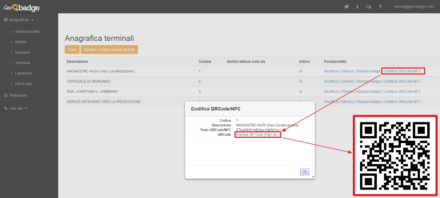The height and width of the screenshot is (198, 440).
Task: Click Ok button in Codifica dialog
Action: click(x=305, y=172)
